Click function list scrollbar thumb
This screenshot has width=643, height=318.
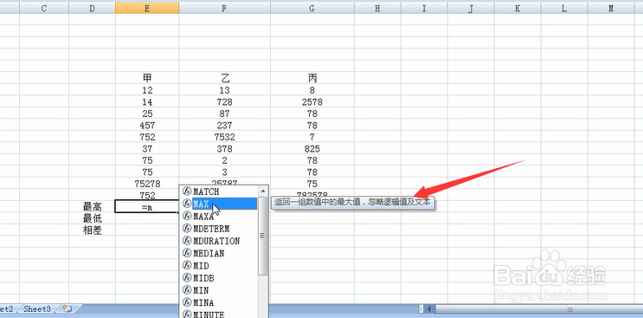click(x=263, y=236)
